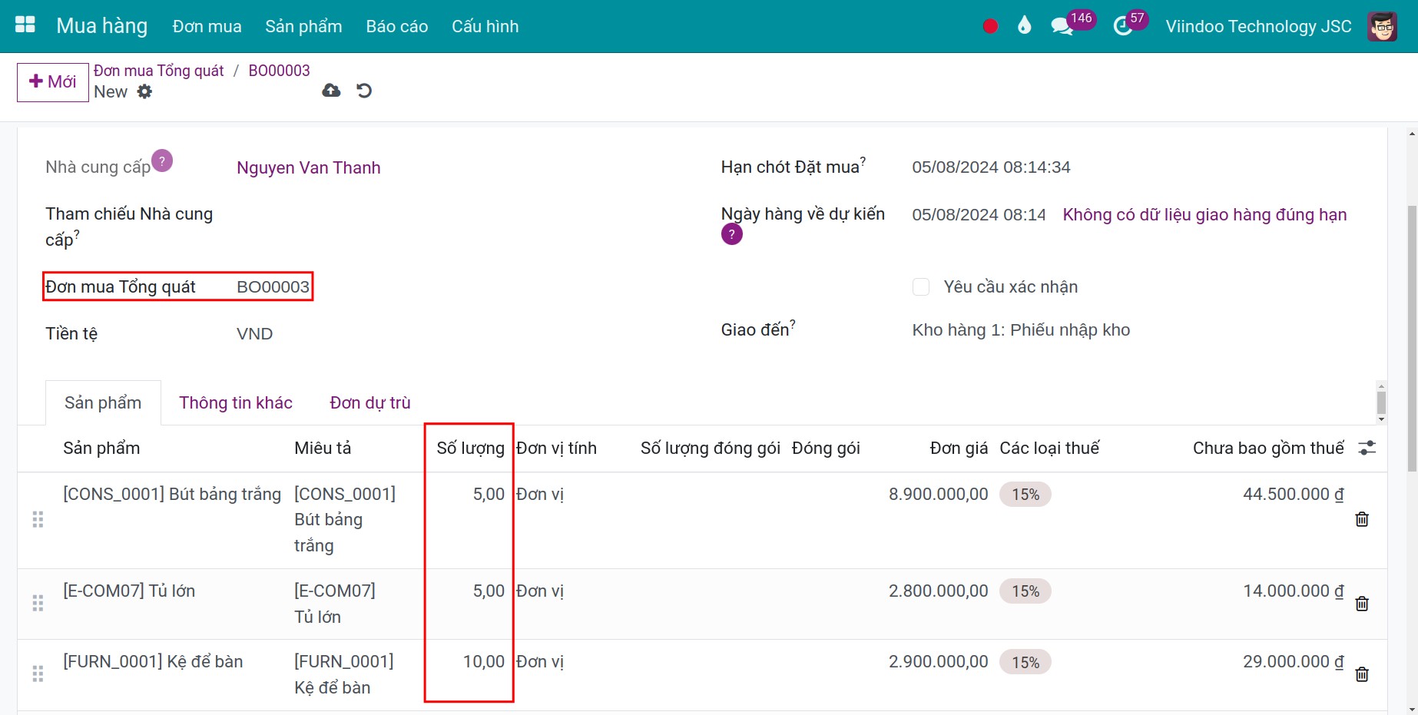Click the cloud save record icon
This screenshot has height=715, width=1418.
point(331,91)
